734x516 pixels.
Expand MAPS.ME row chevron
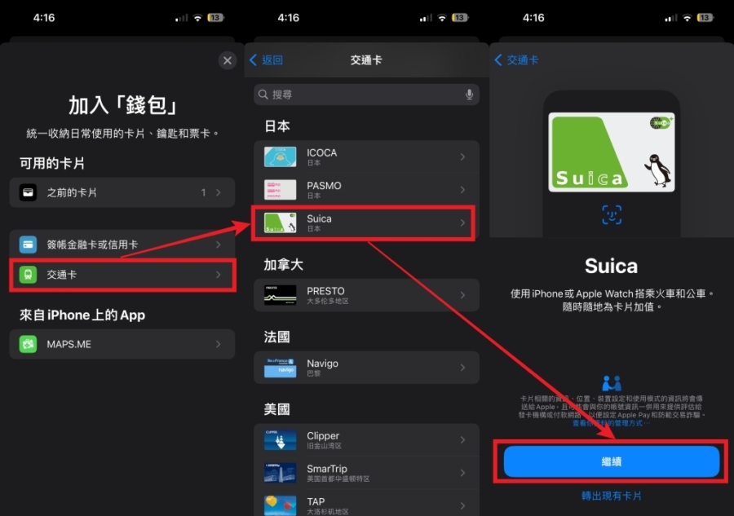[x=219, y=344]
